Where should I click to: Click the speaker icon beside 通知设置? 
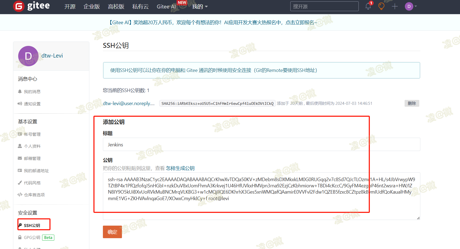click(20, 104)
